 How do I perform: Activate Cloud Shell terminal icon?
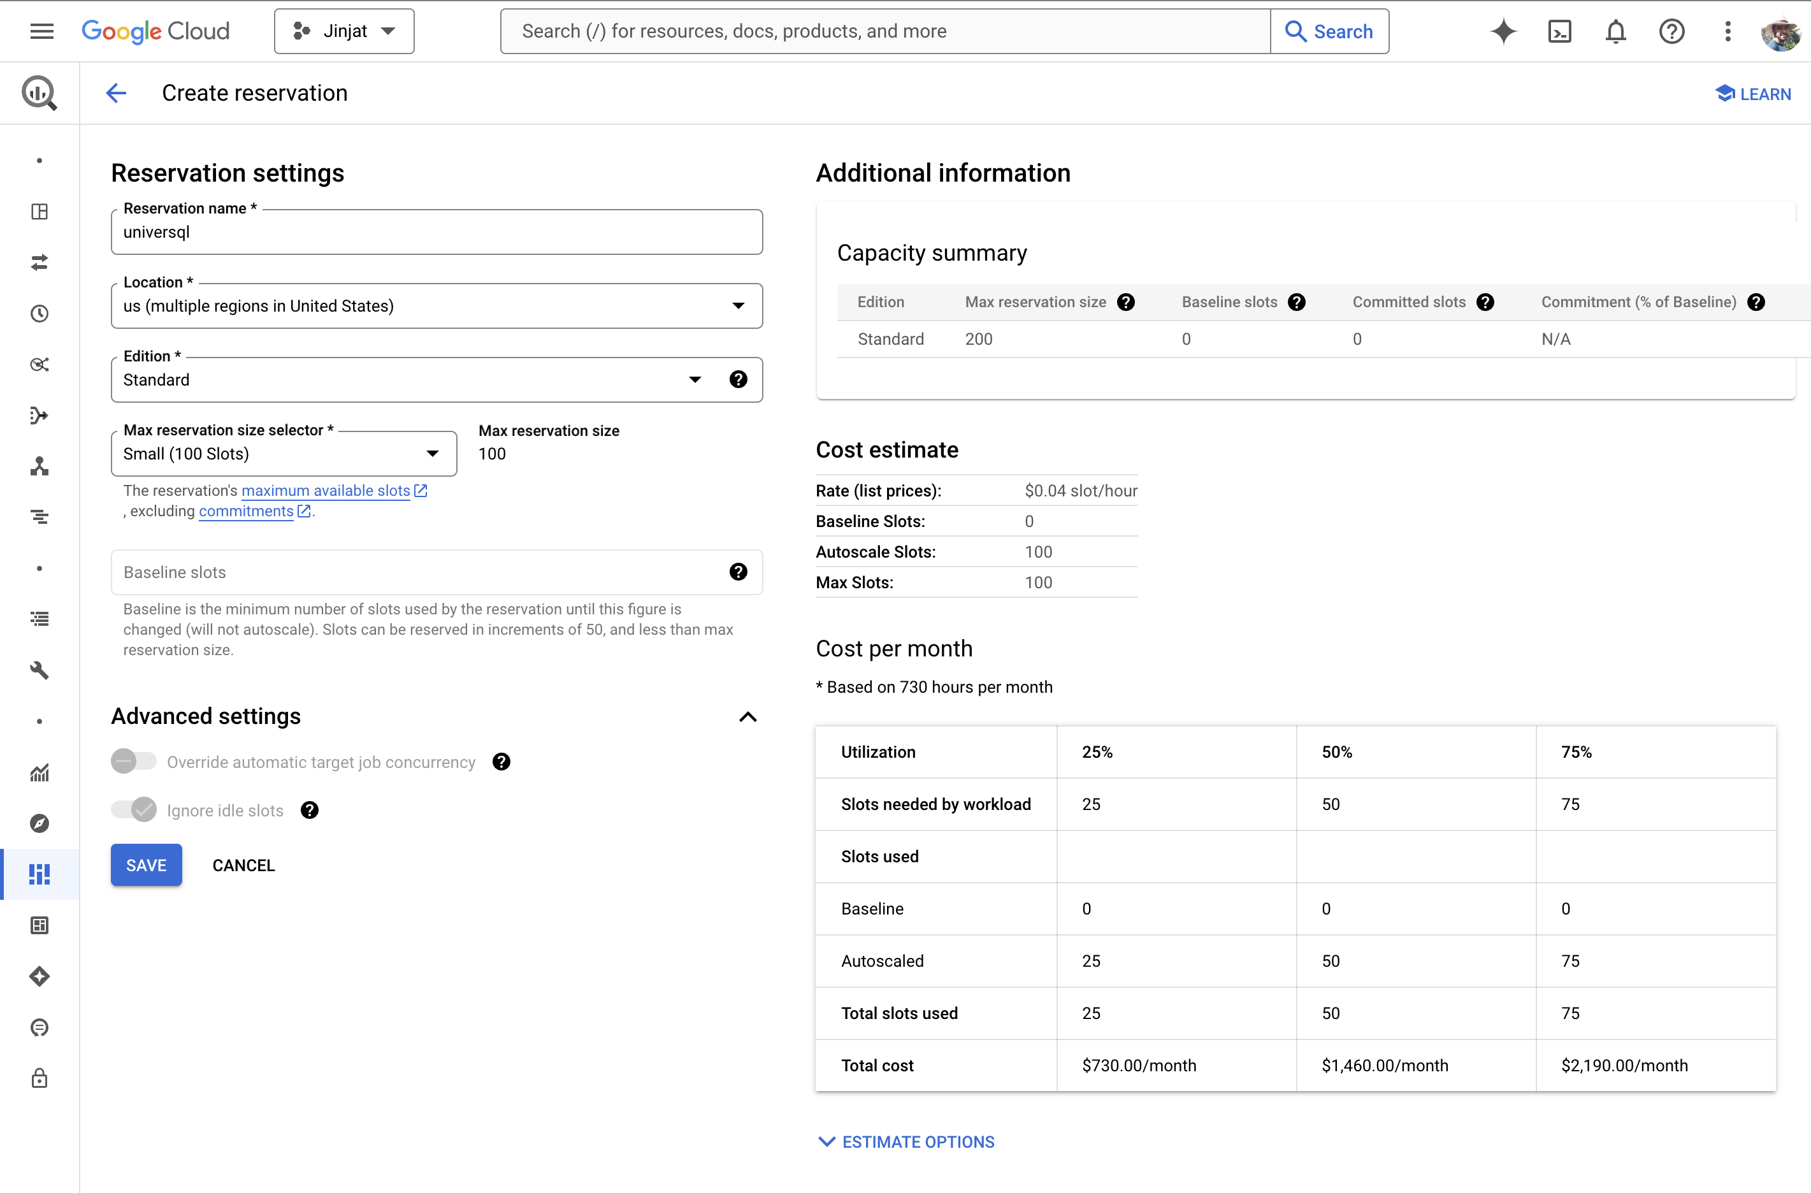click(1559, 31)
